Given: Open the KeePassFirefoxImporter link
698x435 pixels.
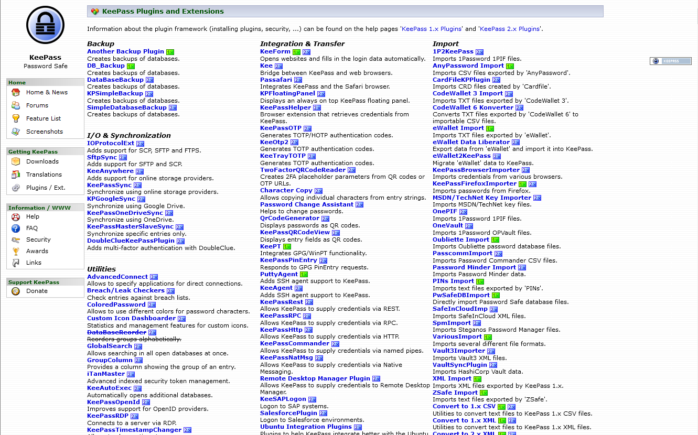Looking at the screenshot, I should (x=475, y=183).
